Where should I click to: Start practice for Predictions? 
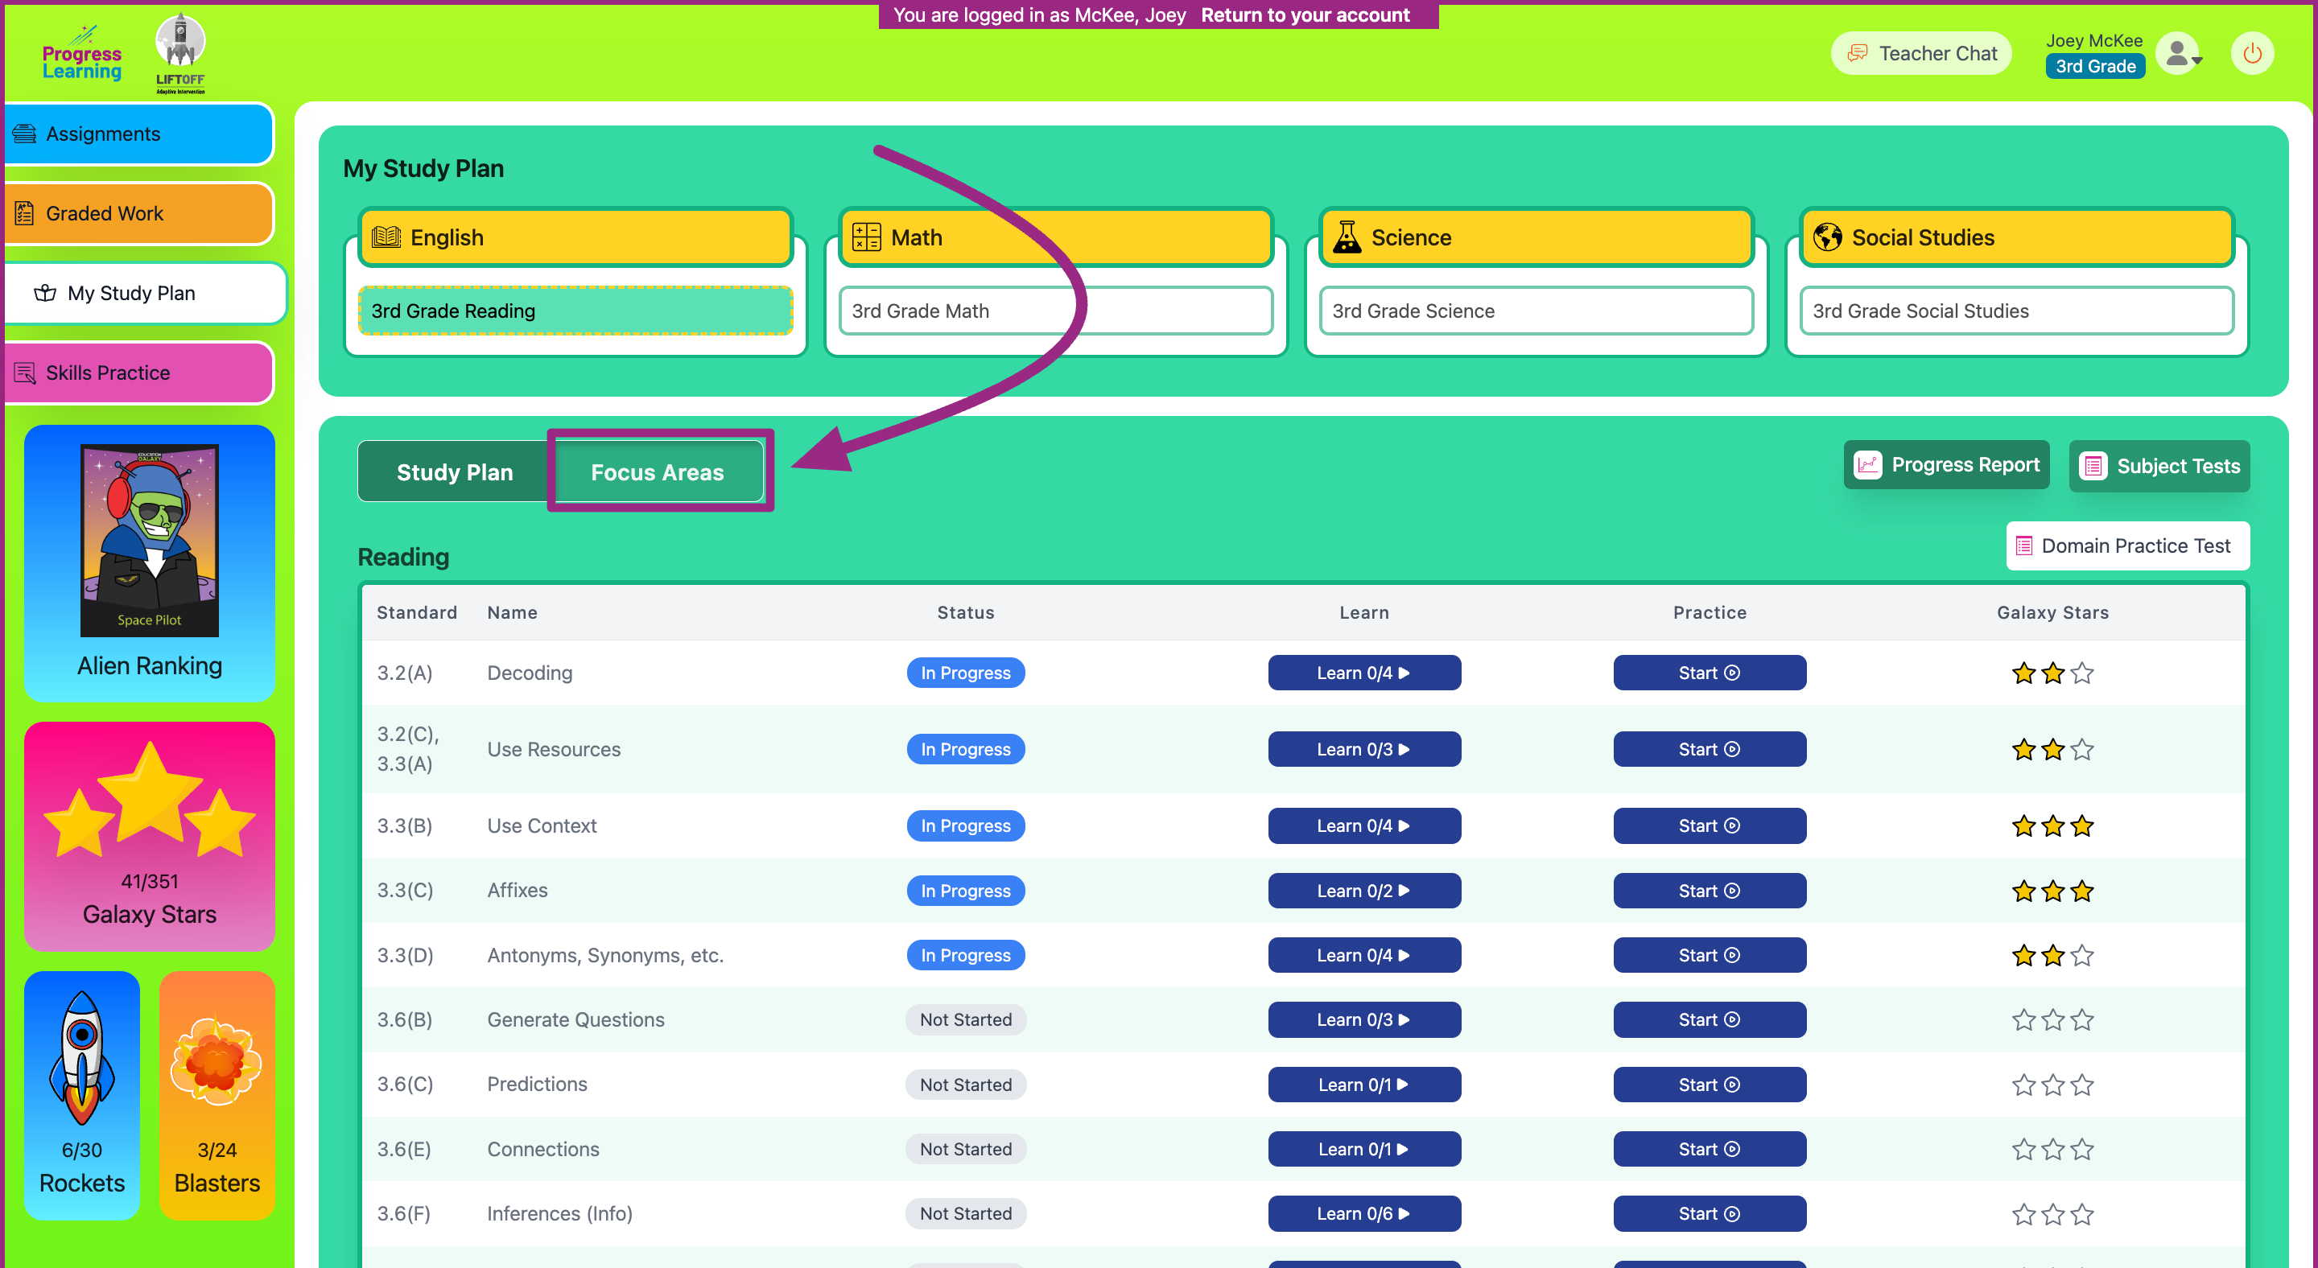(x=1709, y=1085)
